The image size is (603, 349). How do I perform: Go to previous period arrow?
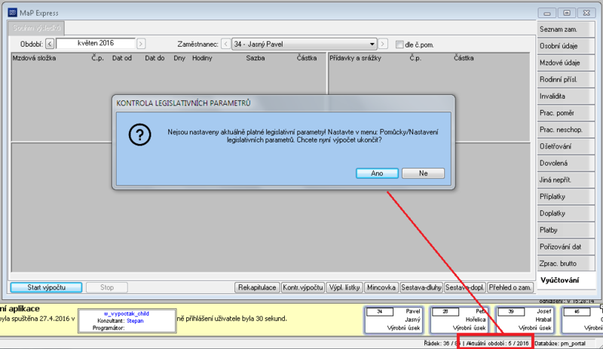click(50, 44)
